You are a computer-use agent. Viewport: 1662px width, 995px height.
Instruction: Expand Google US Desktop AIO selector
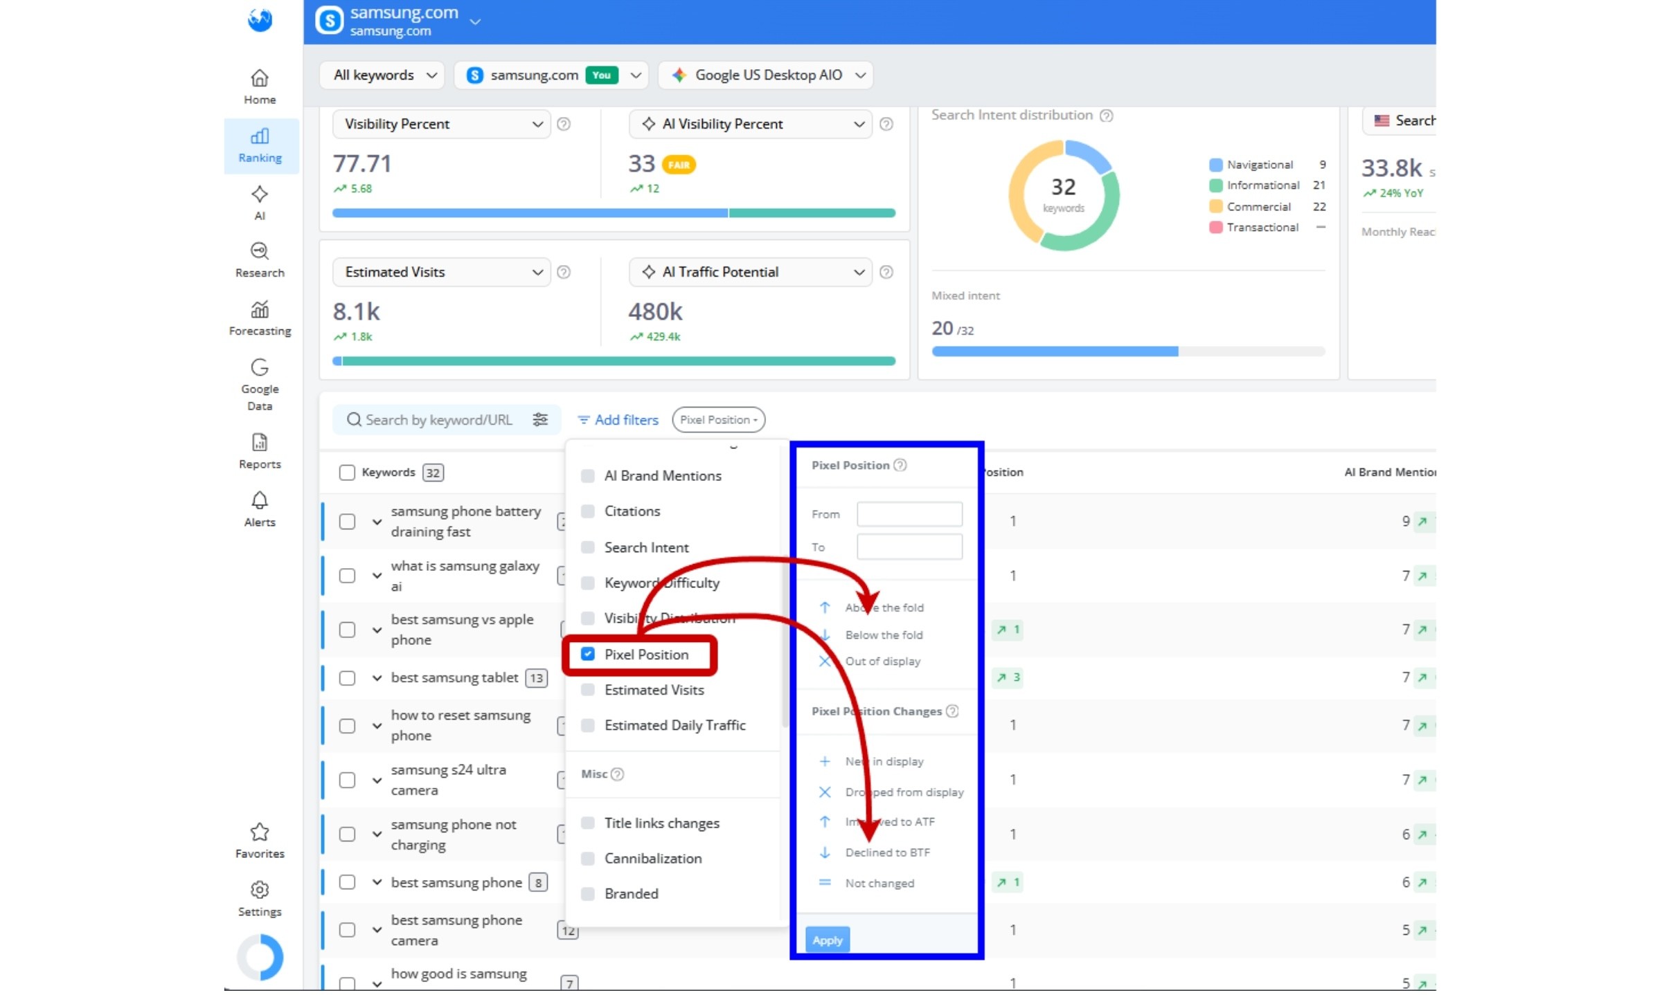point(766,75)
